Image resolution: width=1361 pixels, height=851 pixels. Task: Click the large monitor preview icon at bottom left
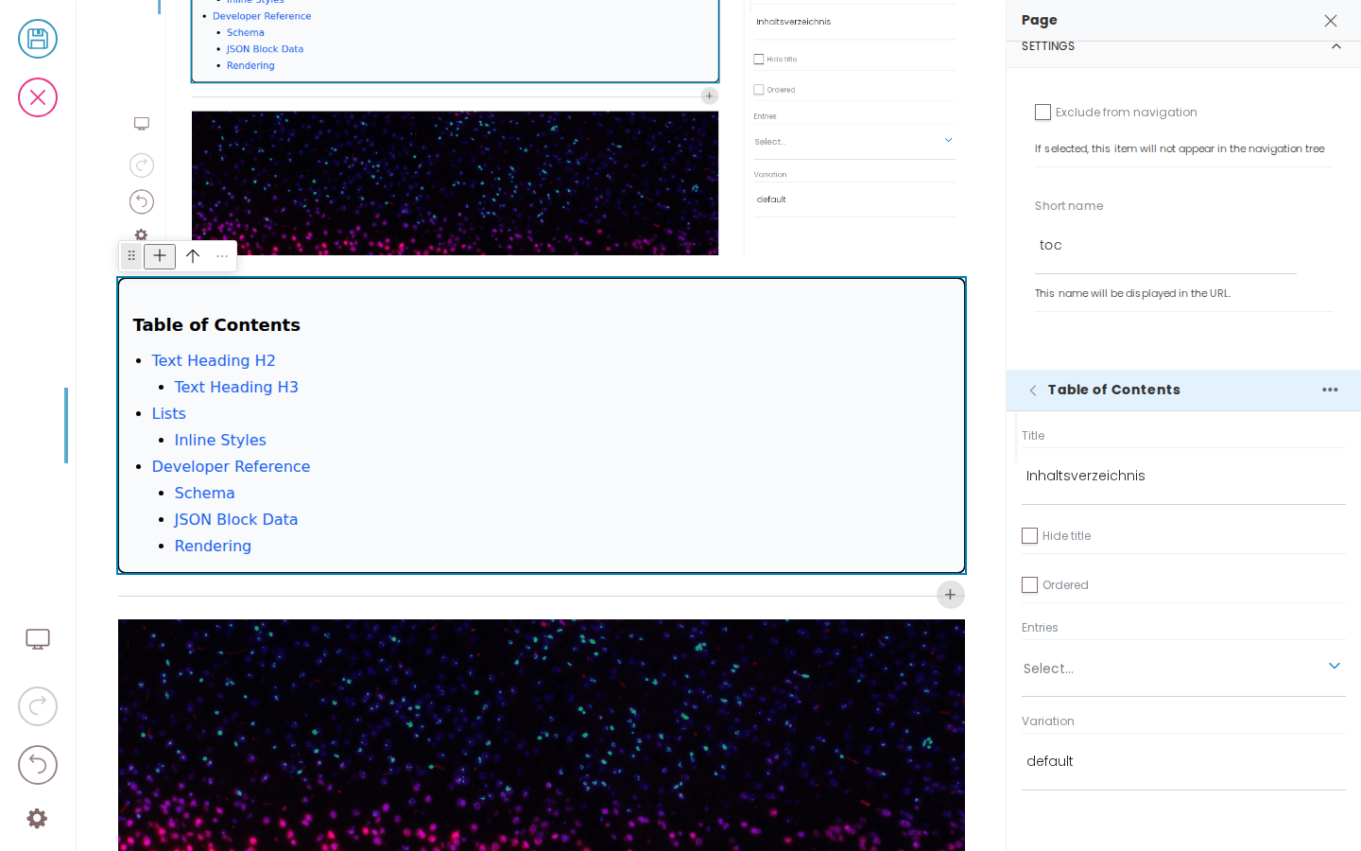point(38,639)
